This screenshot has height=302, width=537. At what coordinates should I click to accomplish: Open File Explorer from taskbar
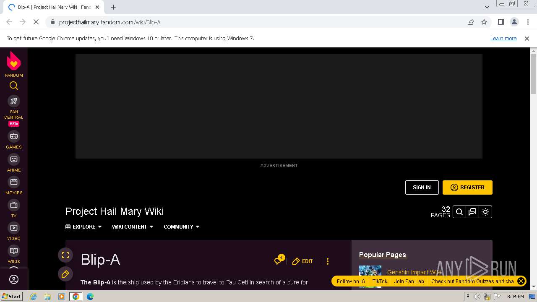tap(47, 297)
